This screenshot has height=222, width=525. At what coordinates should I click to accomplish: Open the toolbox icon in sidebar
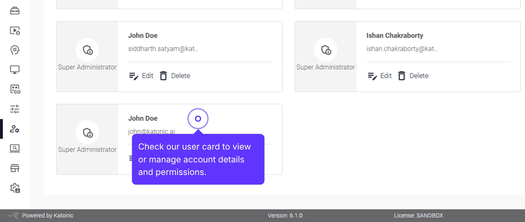point(15,11)
